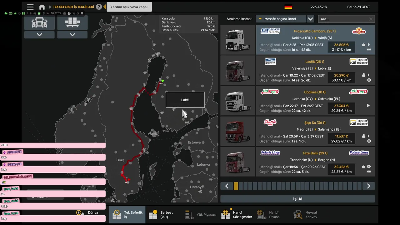Open the Mesafe başına ücret sorting dropdown
Image resolution: width=400 pixels, height=225 pixels.
point(280,19)
